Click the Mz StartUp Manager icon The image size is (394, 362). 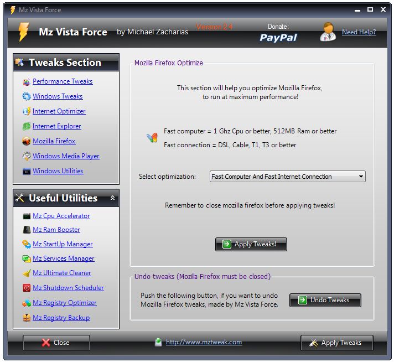tap(27, 244)
